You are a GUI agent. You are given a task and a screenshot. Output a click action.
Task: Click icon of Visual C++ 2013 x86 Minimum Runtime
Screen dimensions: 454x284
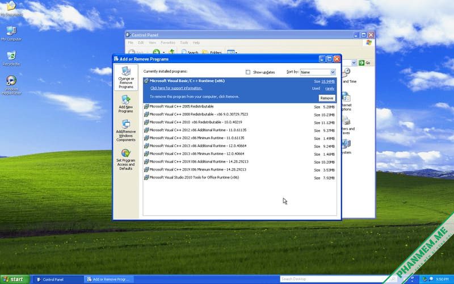tap(146, 154)
